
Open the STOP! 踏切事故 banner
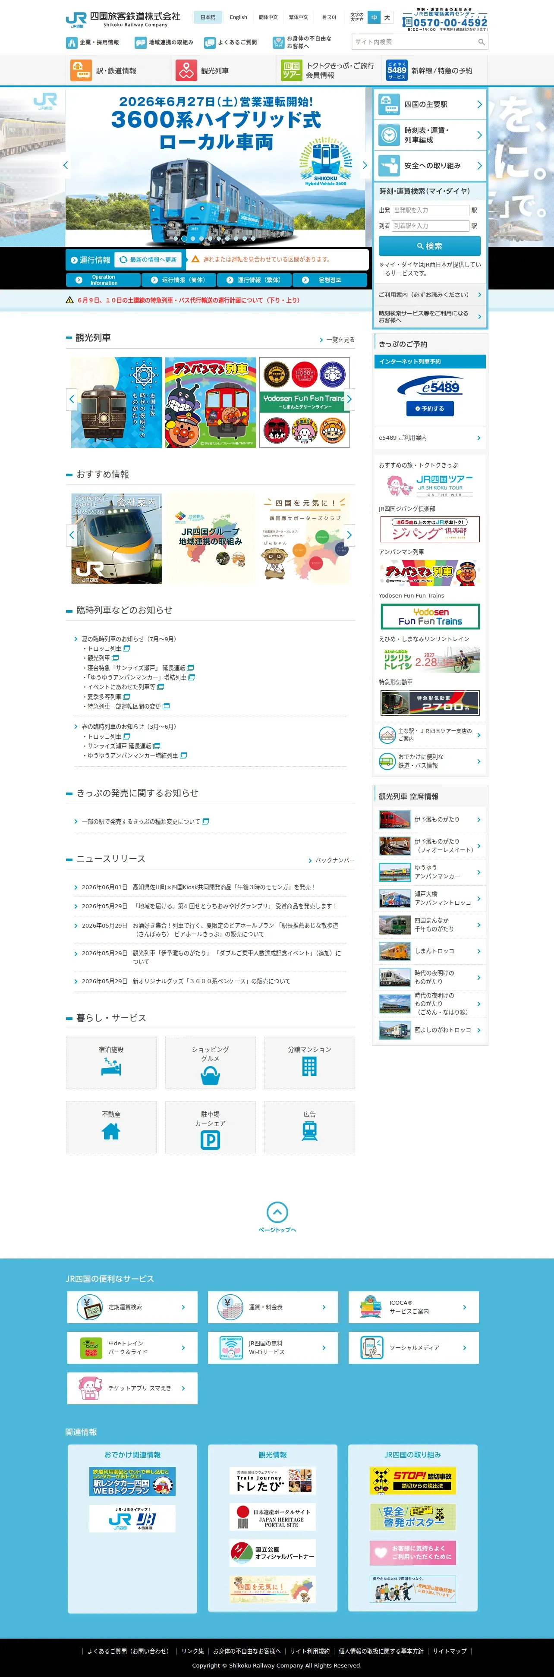click(413, 1480)
